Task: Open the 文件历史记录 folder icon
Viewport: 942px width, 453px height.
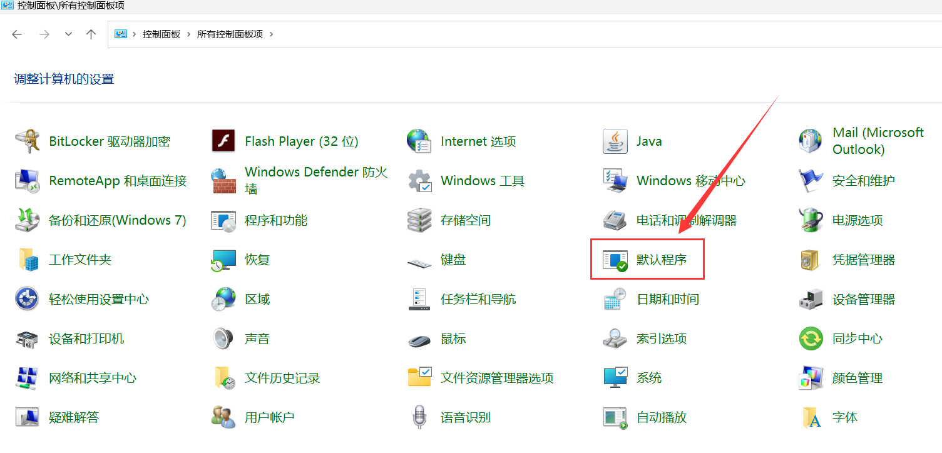Action: 223,378
